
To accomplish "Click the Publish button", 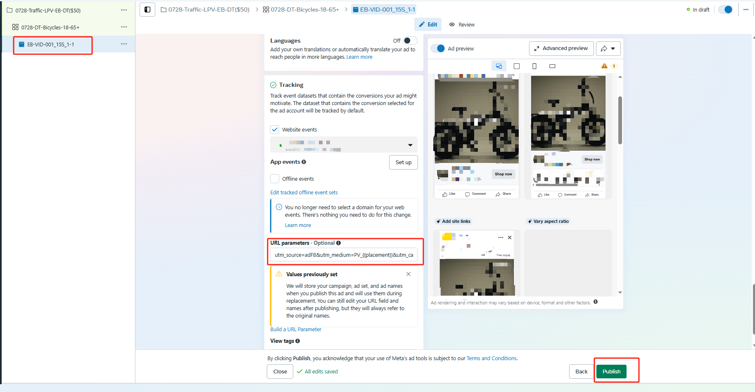I will point(611,371).
